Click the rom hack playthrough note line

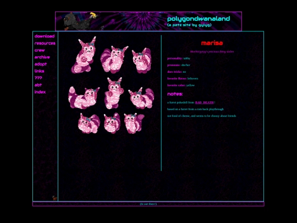(x=195, y=109)
